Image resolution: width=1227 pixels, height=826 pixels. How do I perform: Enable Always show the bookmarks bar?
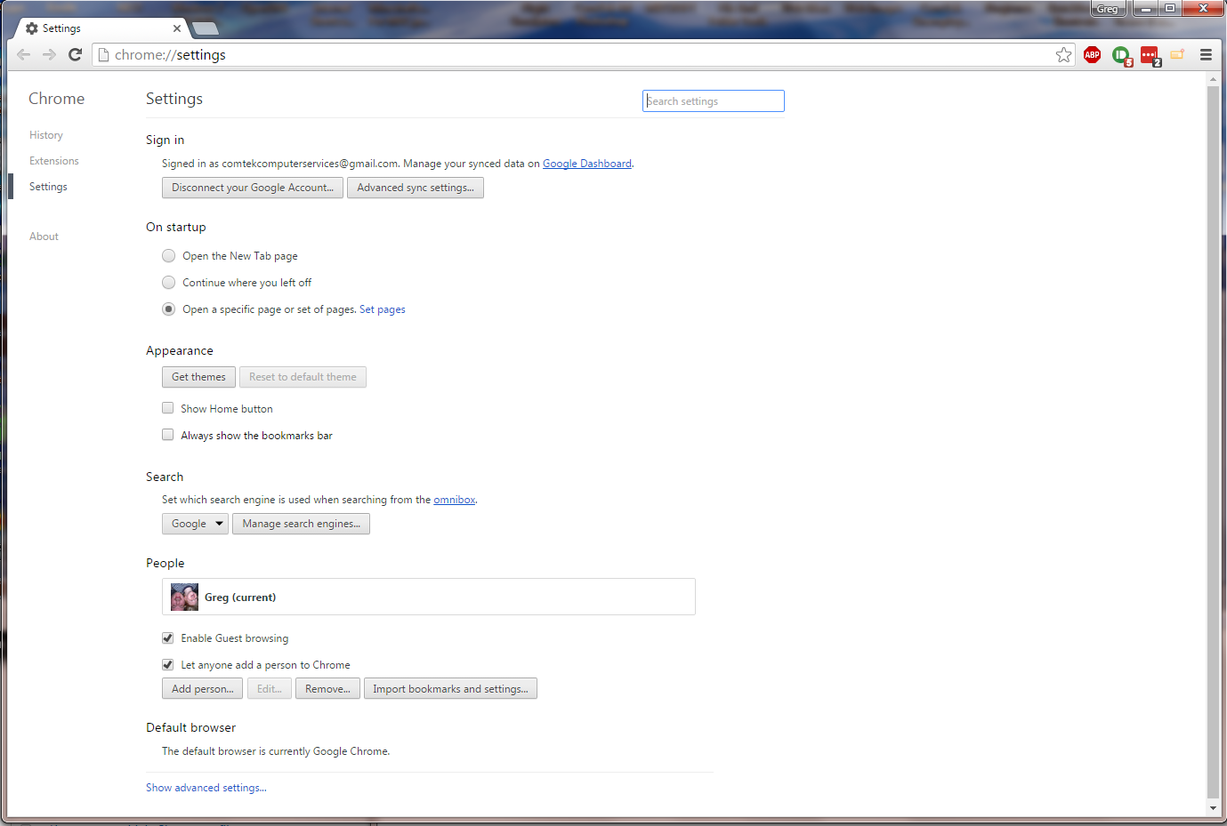point(167,435)
